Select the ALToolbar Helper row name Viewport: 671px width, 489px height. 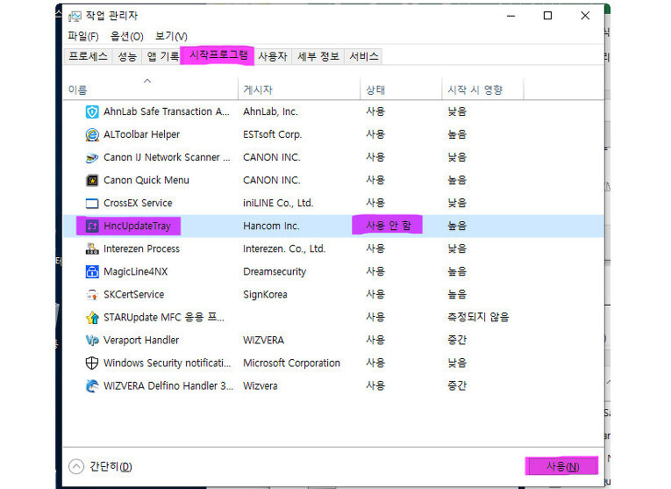click(x=141, y=135)
